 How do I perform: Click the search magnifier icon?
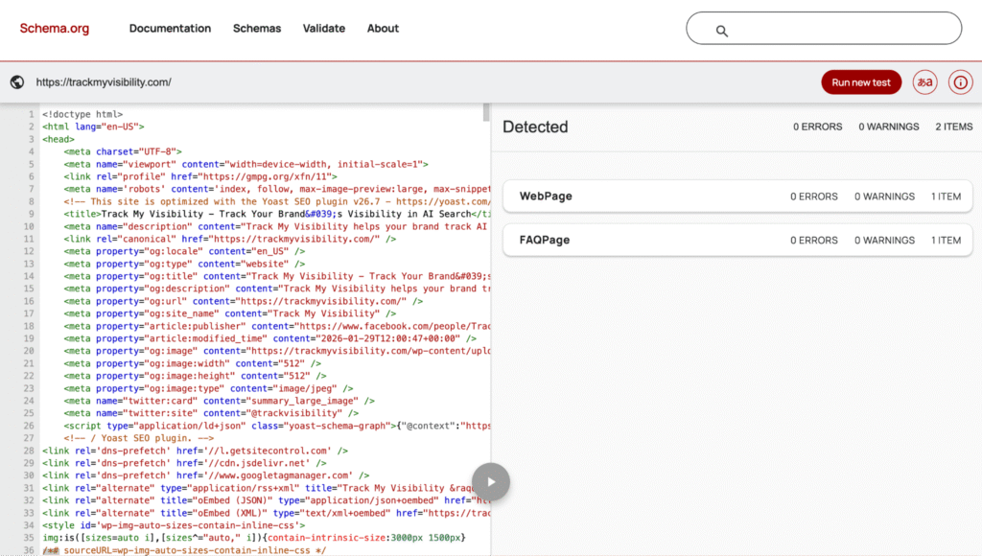[721, 31]
